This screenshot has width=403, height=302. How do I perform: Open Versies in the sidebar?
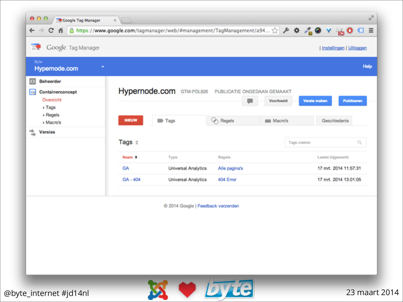click(47, 132)
